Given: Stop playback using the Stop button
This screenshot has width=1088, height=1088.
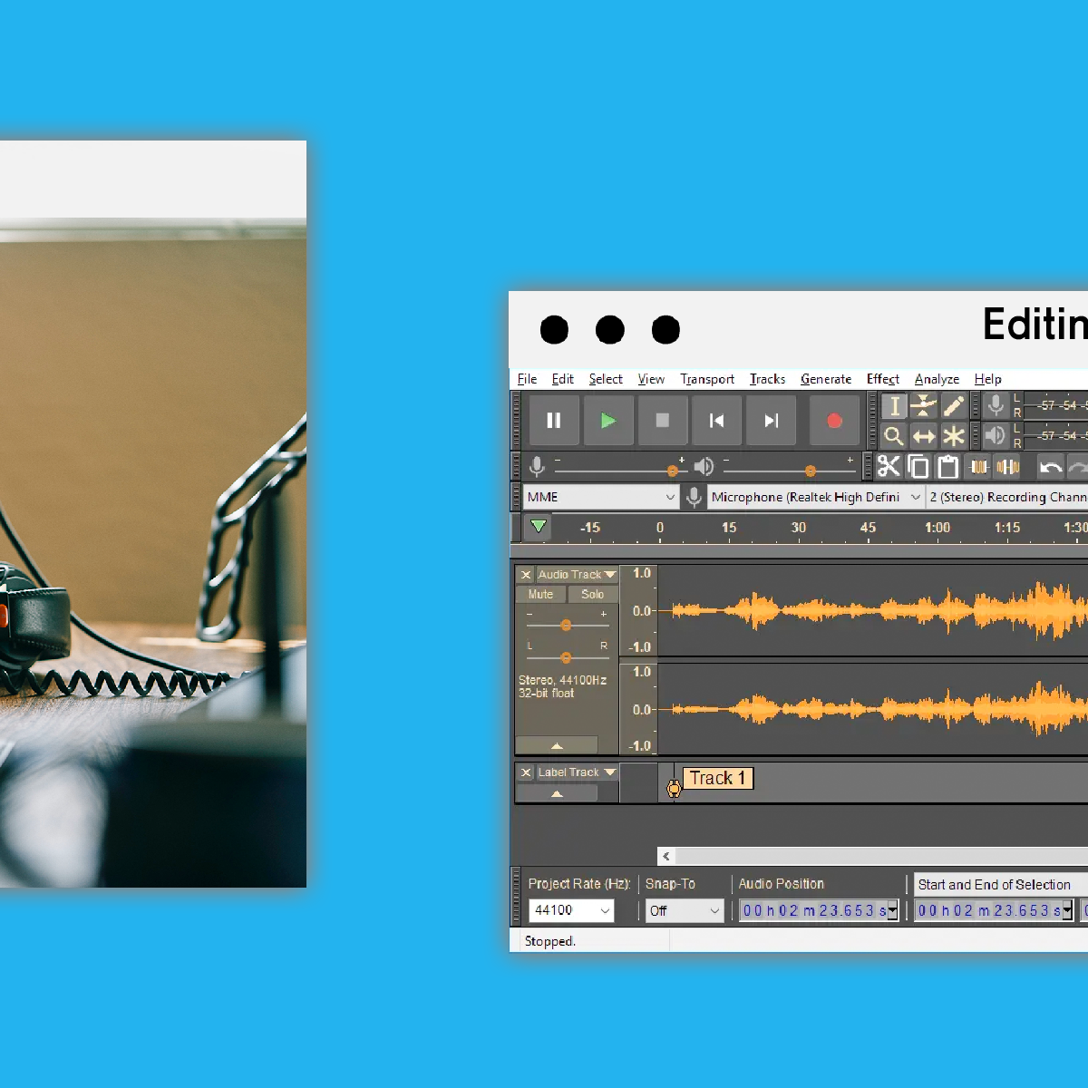Looking at the screenshot, I should coord(663,420).
